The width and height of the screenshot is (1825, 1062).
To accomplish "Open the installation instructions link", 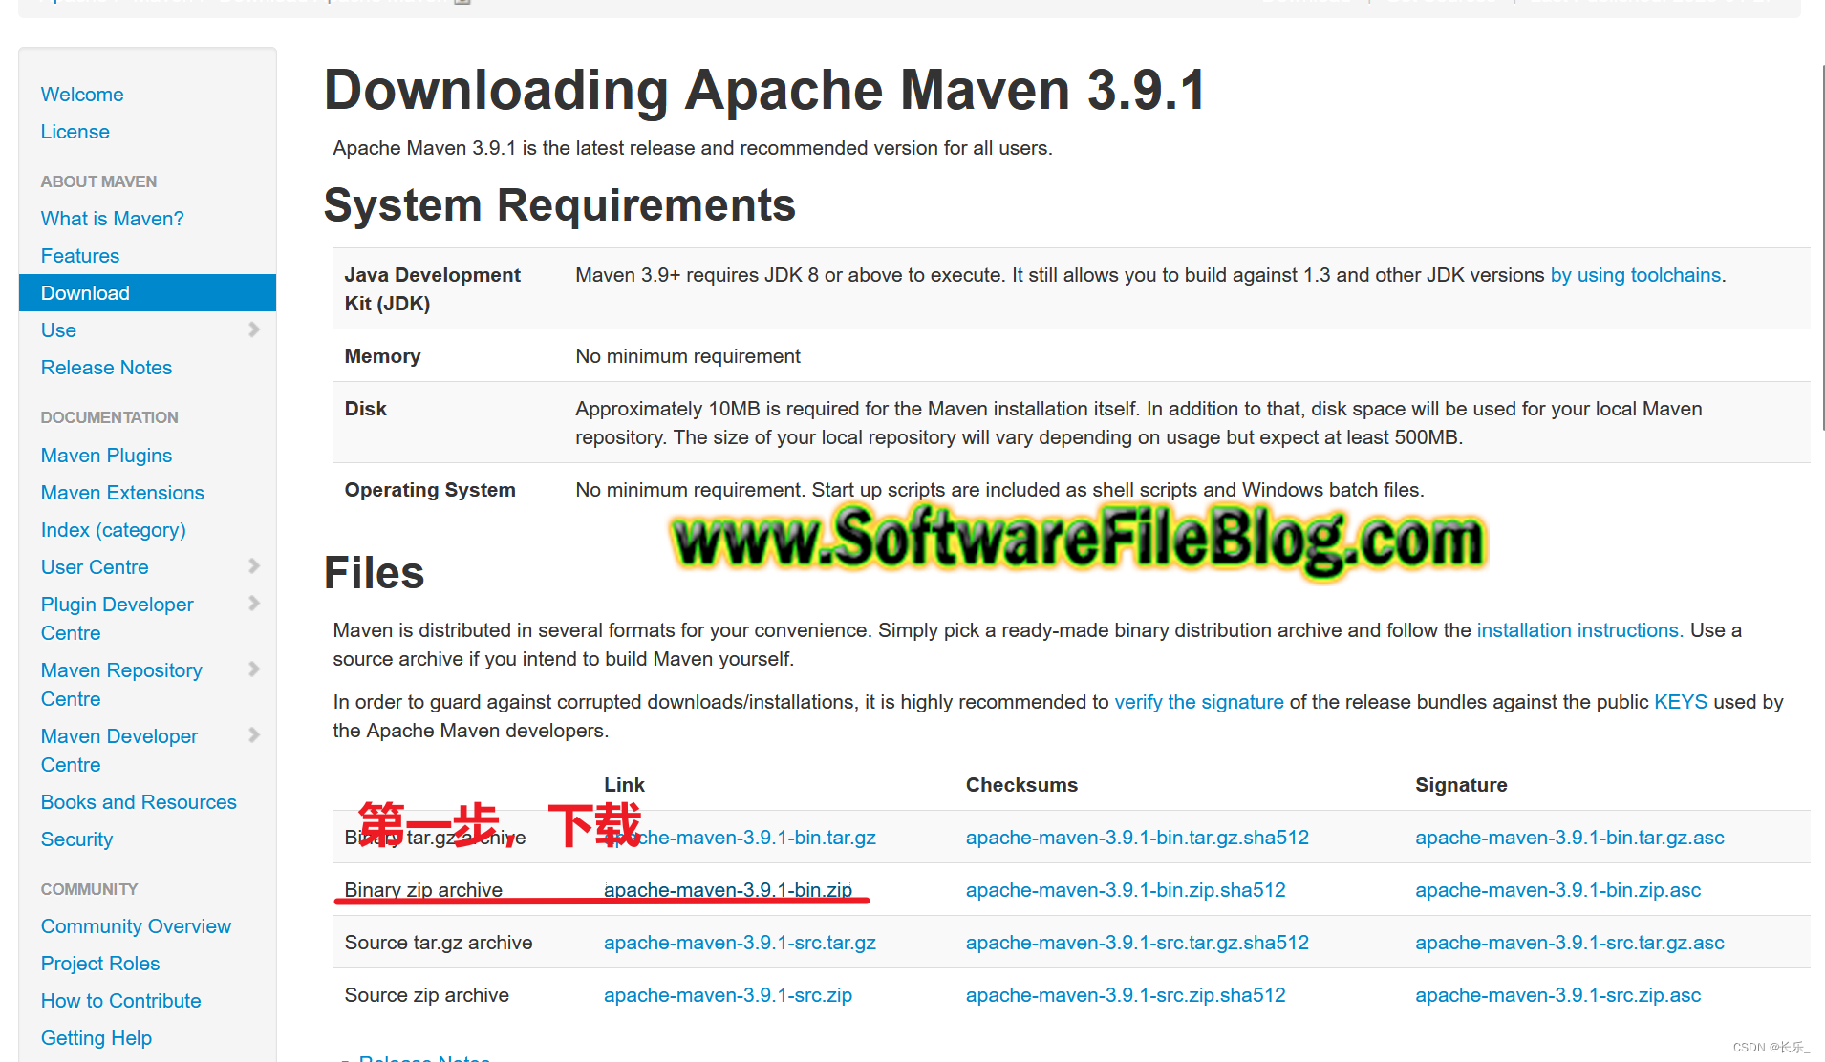I will 1580,630.
